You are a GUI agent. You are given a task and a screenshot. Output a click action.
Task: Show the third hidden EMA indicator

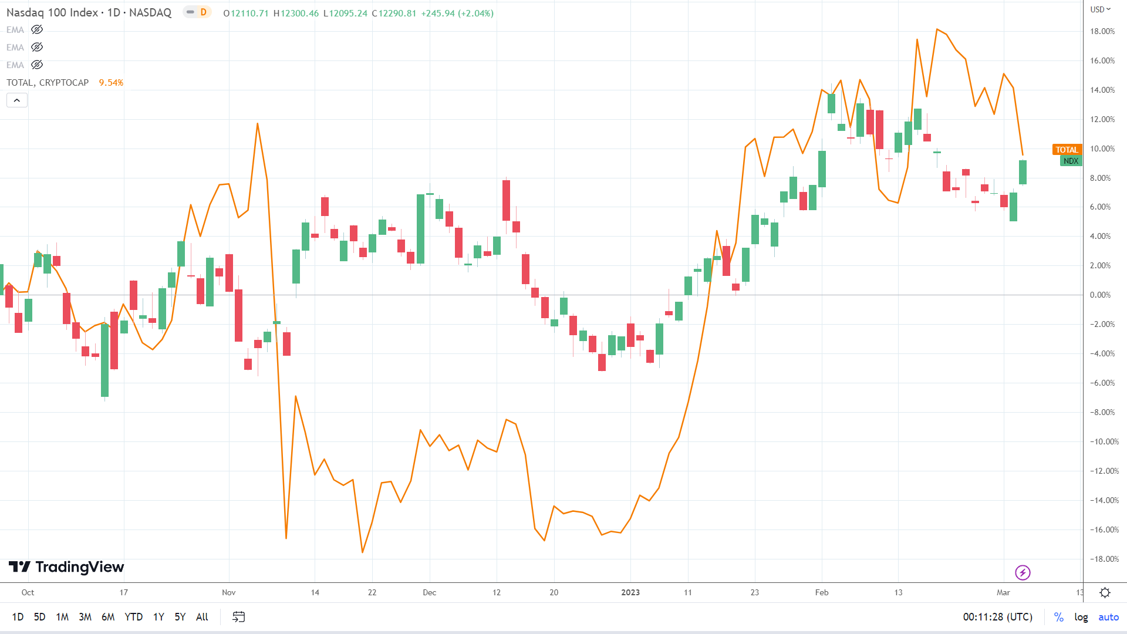pyautogui.click(x=37, y=65)
